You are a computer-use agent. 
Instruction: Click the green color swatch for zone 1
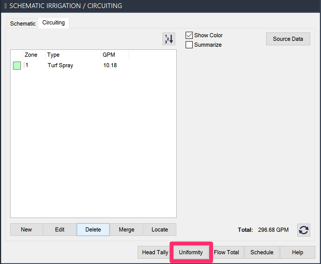click(x=17, y=66)
